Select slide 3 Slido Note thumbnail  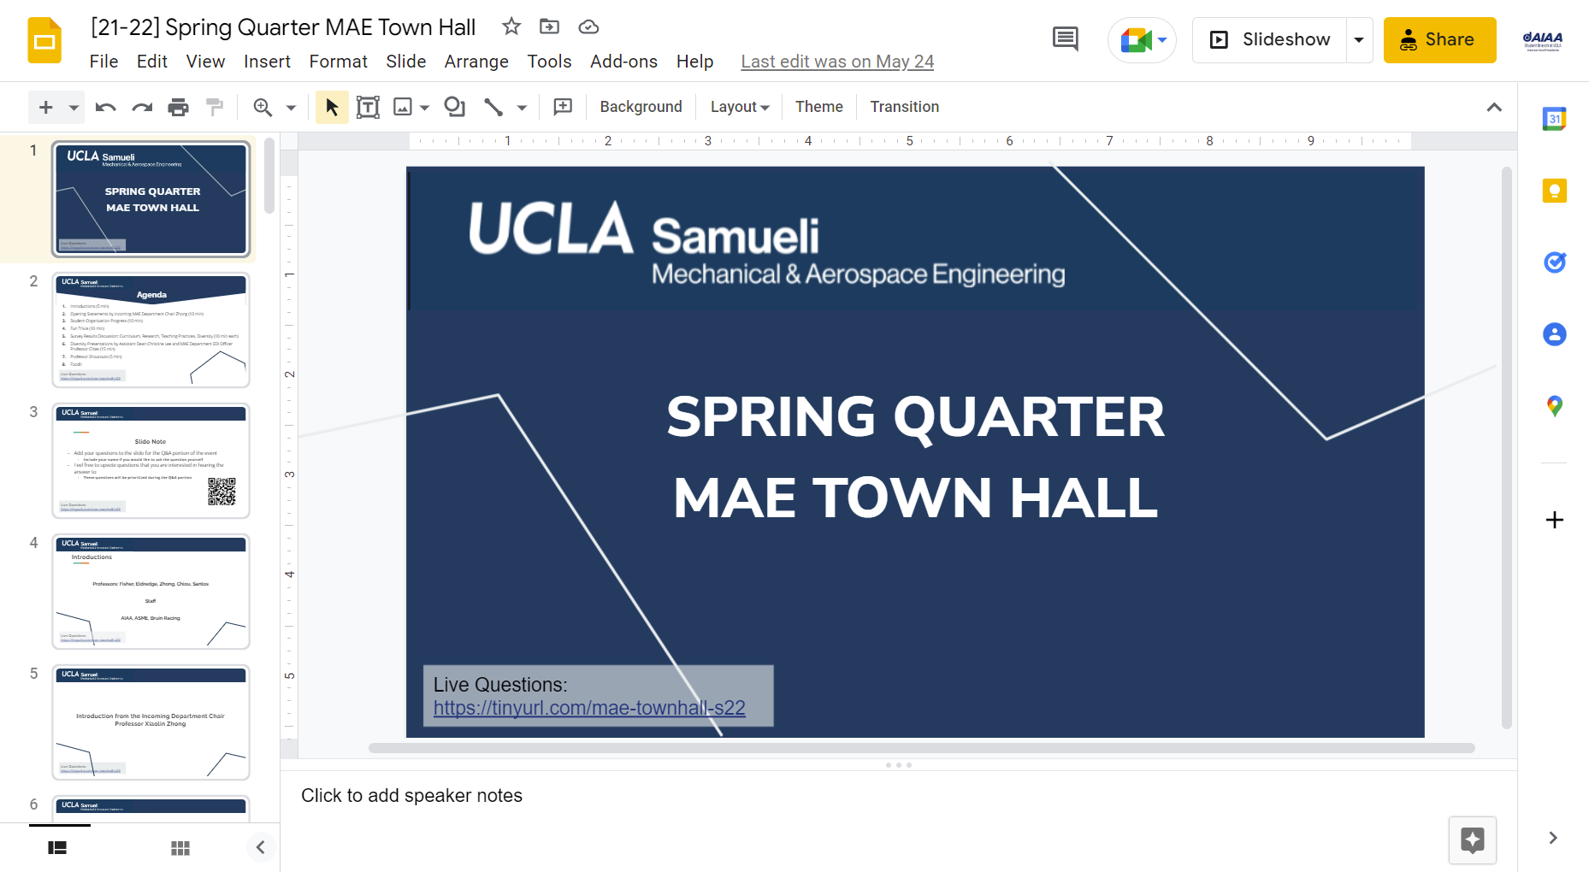151,461
